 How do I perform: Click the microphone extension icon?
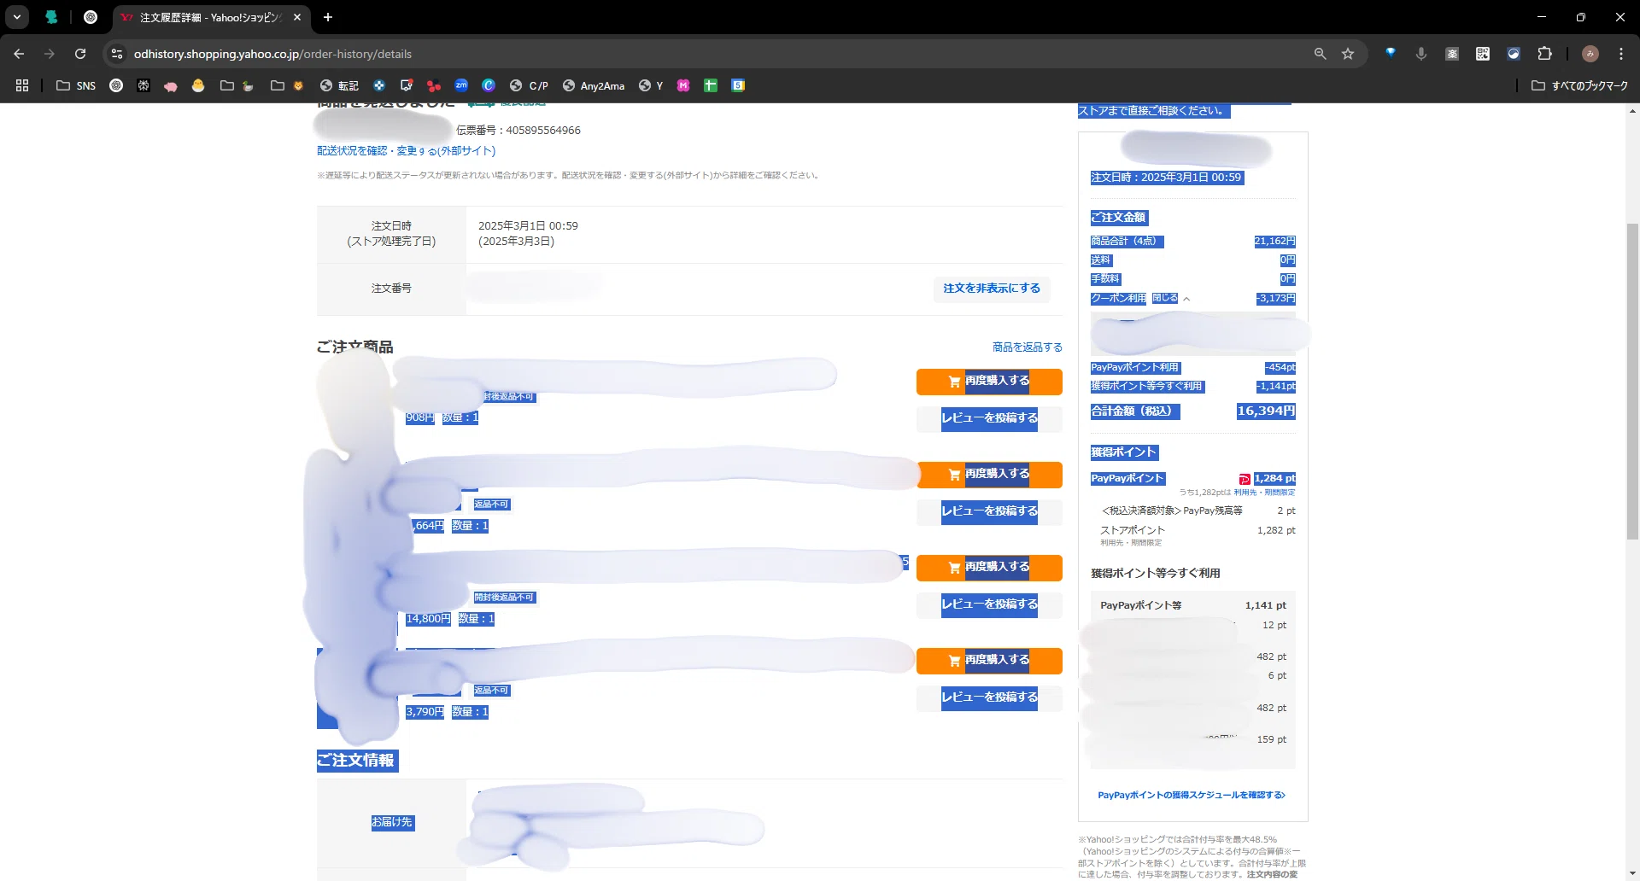click(x=1421, y=54)
